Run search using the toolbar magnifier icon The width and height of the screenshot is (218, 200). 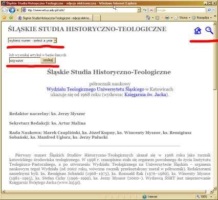coord(209,10)
